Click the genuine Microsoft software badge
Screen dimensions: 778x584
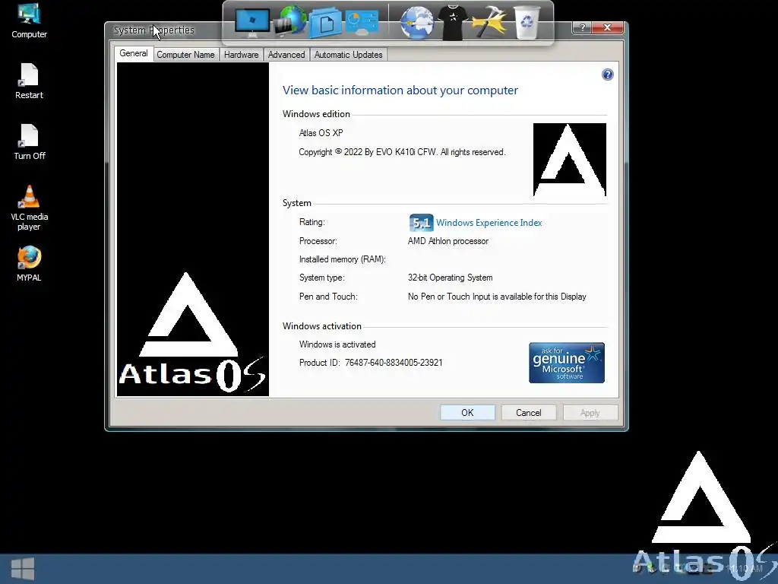567,363
